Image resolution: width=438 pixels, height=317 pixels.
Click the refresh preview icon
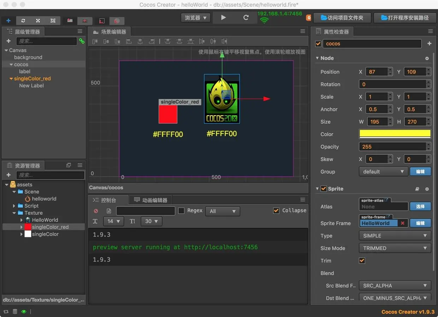pos(246,18)
